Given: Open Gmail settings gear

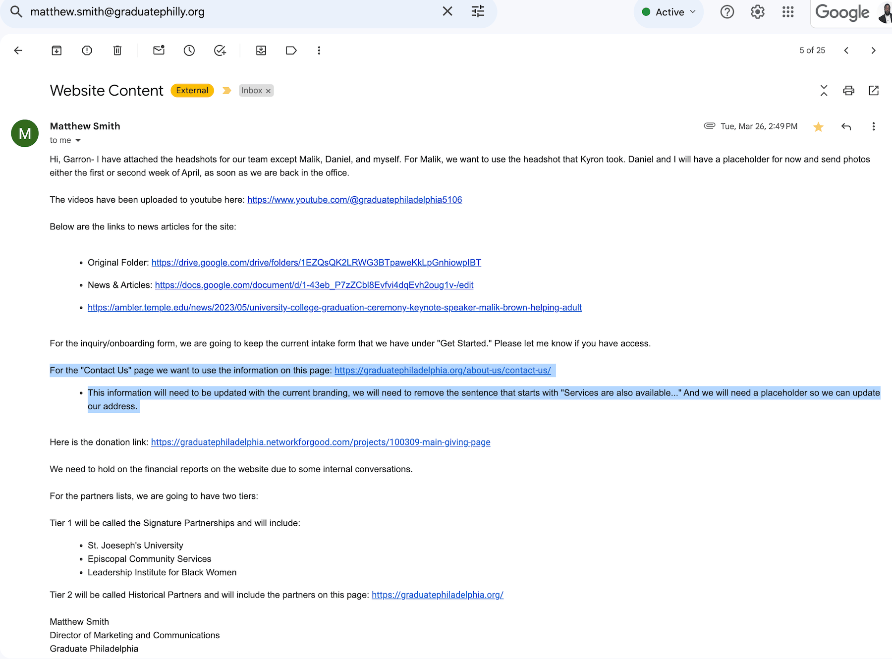Looking at the screenshot, I should tap(758, 12).
